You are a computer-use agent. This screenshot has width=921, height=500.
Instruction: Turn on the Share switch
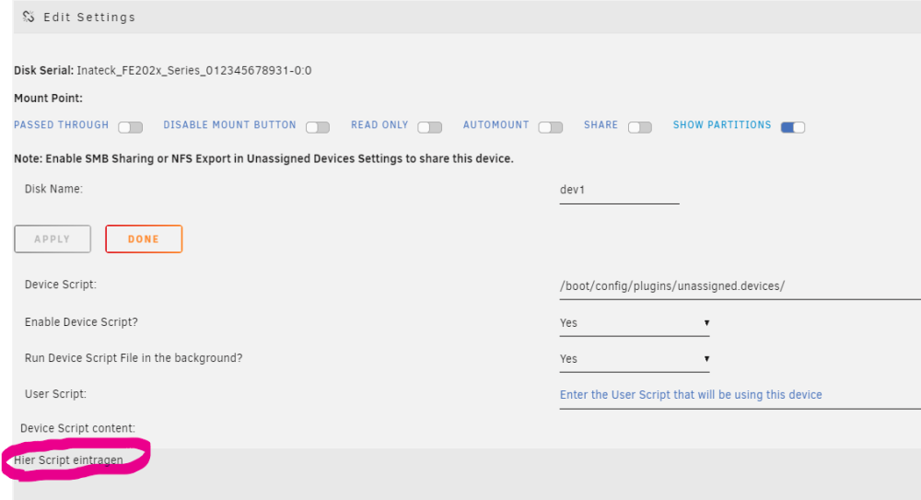(x=640, y=127)
